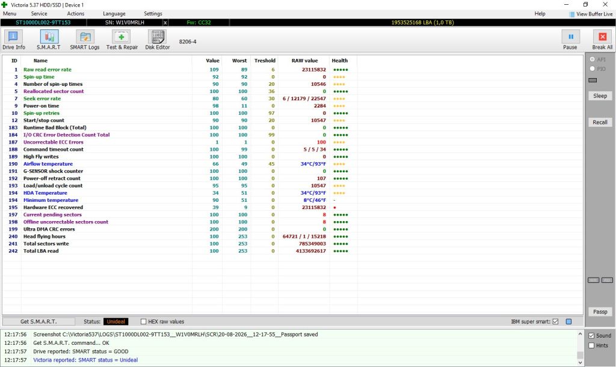Switch to the S.M.A.R.T view
Image resolution: width=616 pixels, height=367 pixels.
(x=49, y=40)
